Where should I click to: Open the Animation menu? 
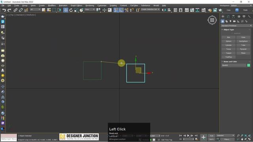pyautogui.click(x=63, y=6)
